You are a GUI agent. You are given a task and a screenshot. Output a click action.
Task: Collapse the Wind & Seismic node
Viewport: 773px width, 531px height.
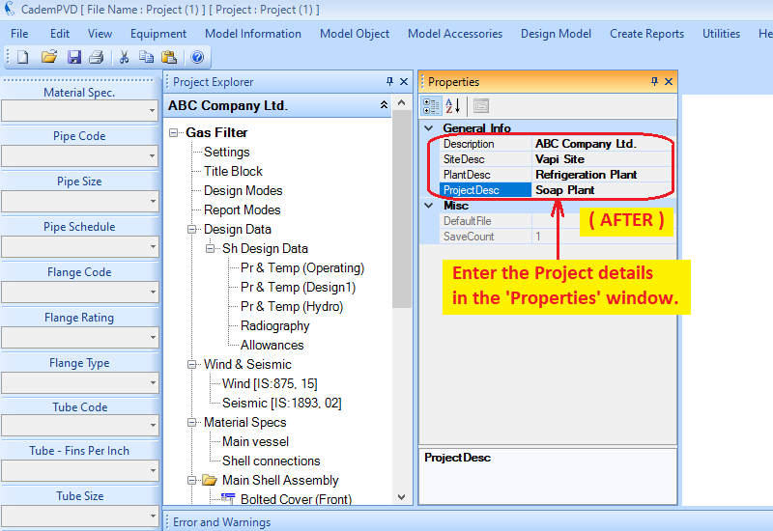click(x=191, y=364)
